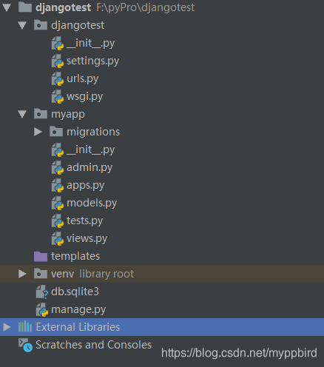Collapse the djangotest project root arrow

click(x=7, y=7)
